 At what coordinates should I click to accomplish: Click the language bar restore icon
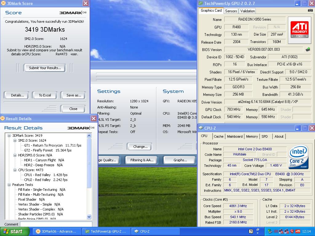(x=258, y=230)
